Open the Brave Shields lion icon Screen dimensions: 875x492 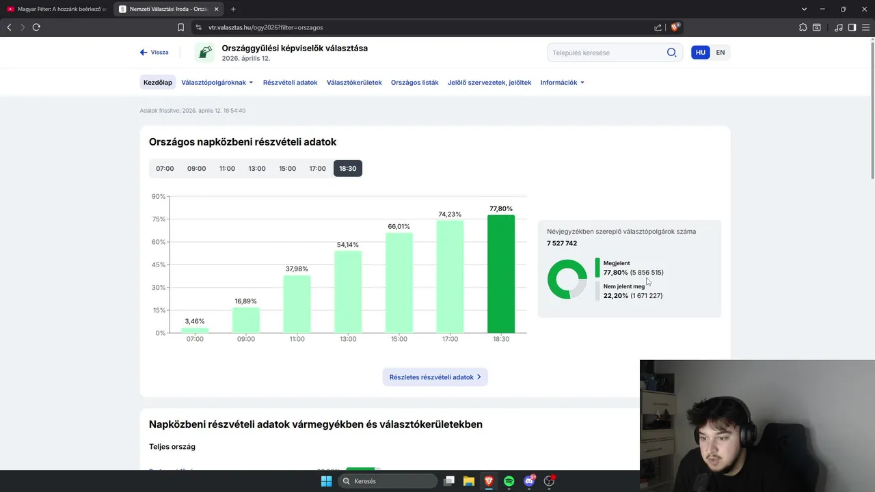(x=675, y=27)
